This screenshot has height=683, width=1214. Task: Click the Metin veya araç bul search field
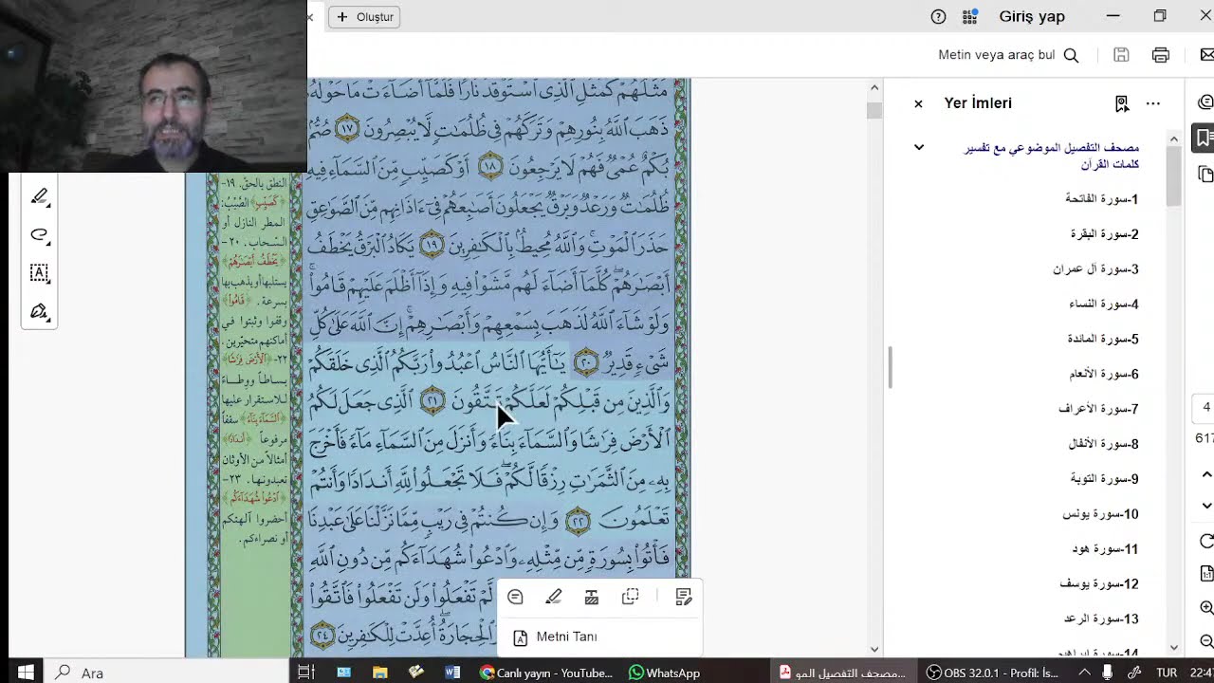1008,55
